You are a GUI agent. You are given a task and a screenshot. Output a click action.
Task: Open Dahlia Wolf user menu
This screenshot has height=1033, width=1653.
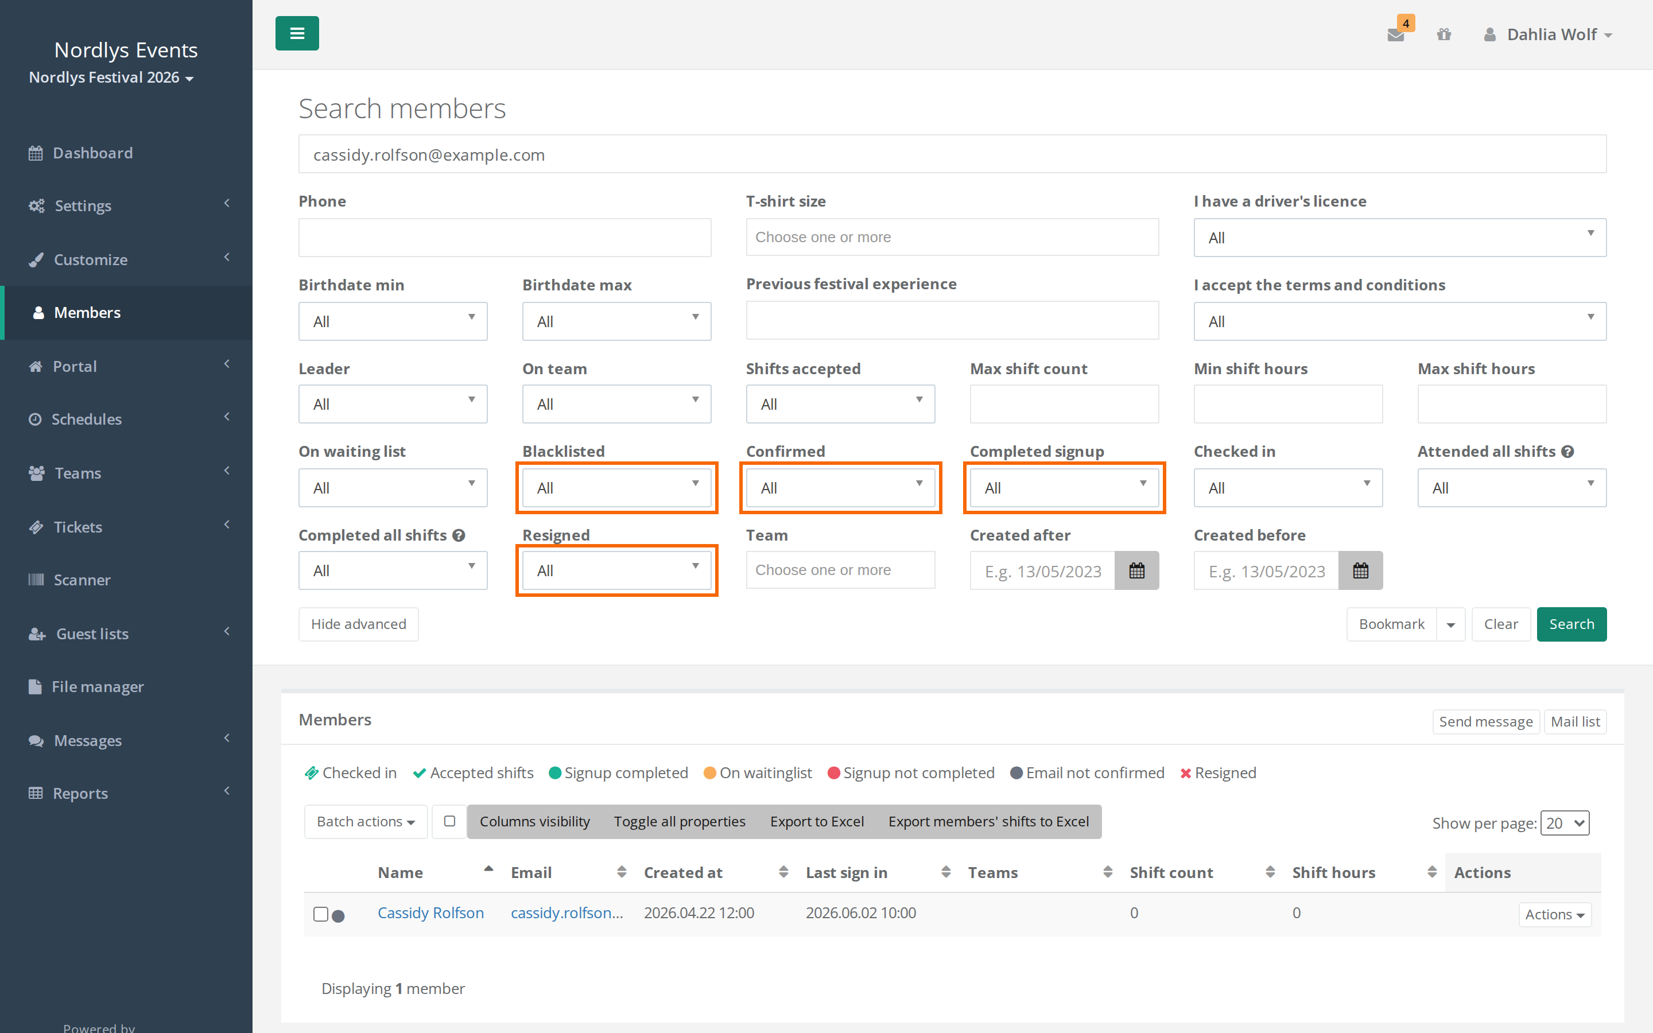coord(1548,34)
